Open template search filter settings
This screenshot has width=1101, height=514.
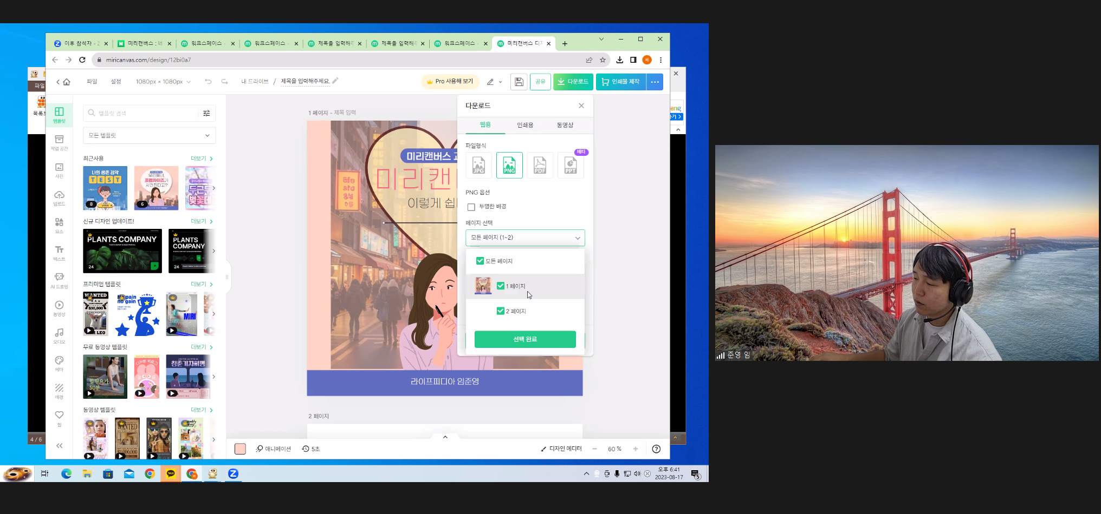click(206, 113)
